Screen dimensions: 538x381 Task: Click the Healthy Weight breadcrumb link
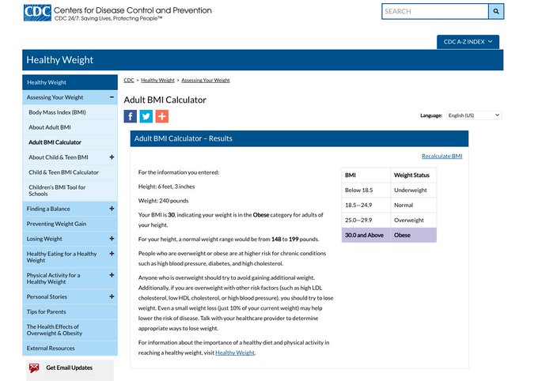pos(157,81)
